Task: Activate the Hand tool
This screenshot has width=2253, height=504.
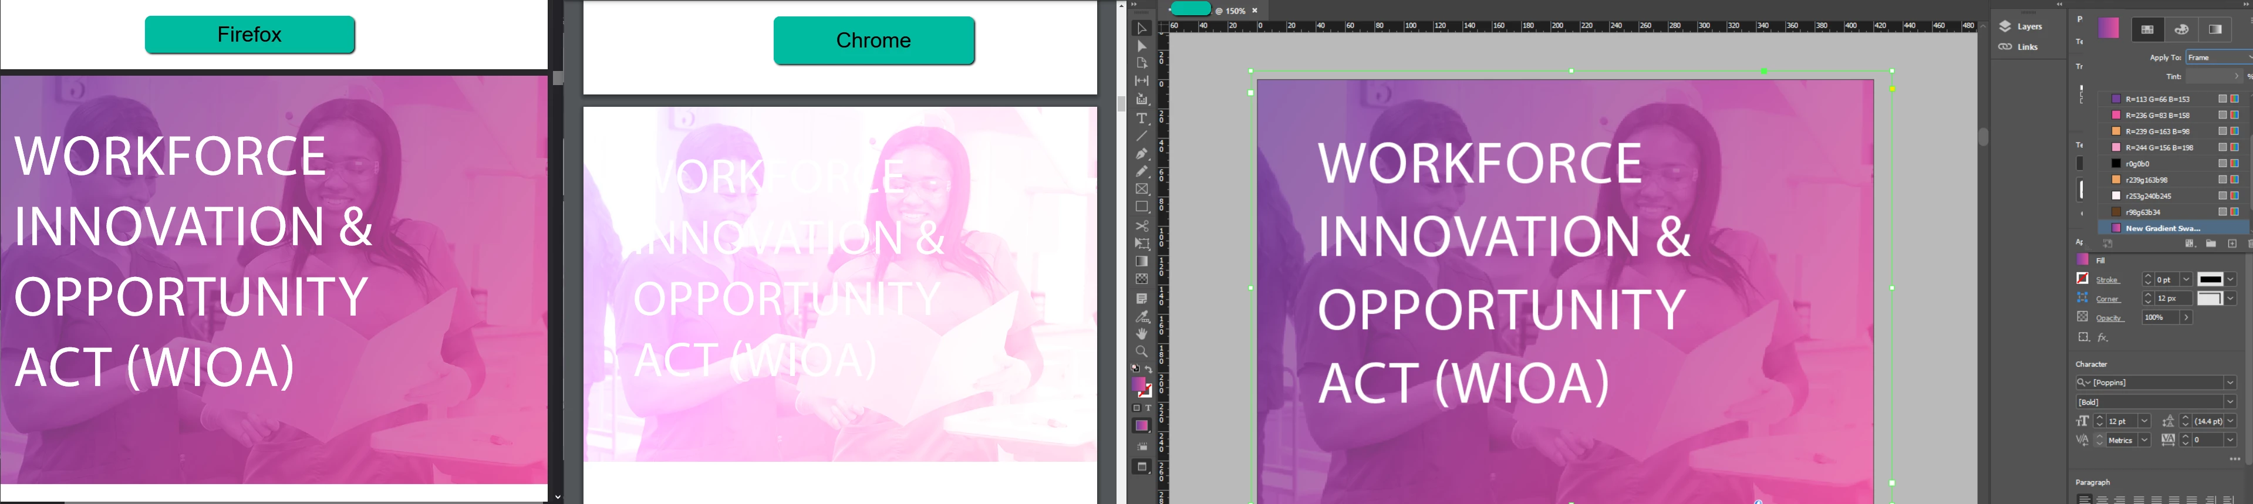Action: point(1141,334)
